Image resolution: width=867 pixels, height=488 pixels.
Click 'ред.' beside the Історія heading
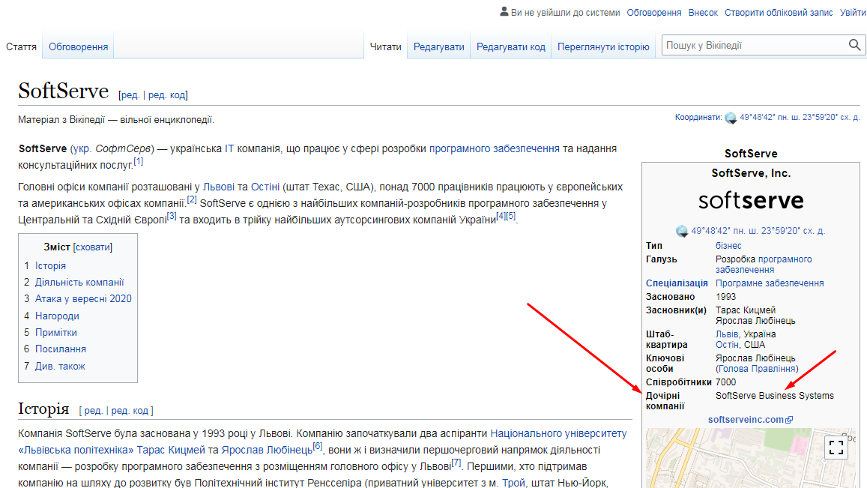[93, 411]
